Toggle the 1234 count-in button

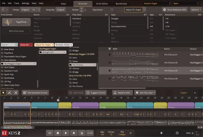(x=90, y=133)
